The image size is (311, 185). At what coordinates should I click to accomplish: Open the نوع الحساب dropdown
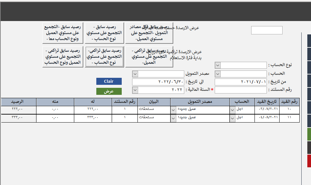tap(218, 65)
